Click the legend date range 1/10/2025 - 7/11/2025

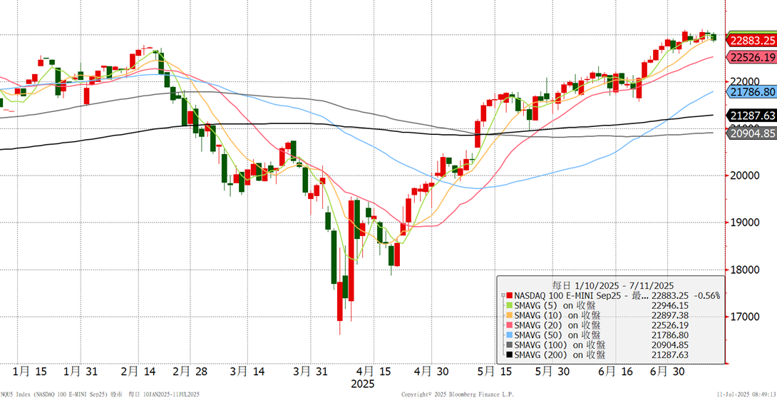click(624, 285)
